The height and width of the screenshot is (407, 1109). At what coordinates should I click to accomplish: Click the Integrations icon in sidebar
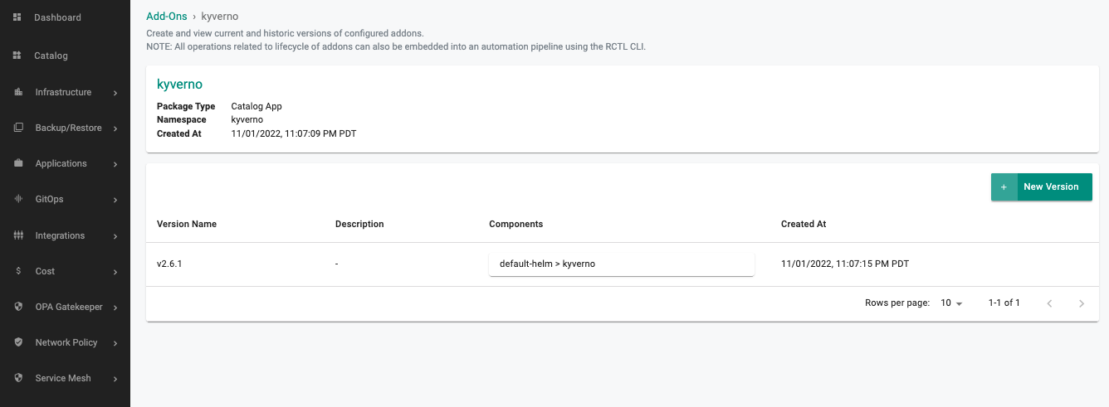point(18,235)
